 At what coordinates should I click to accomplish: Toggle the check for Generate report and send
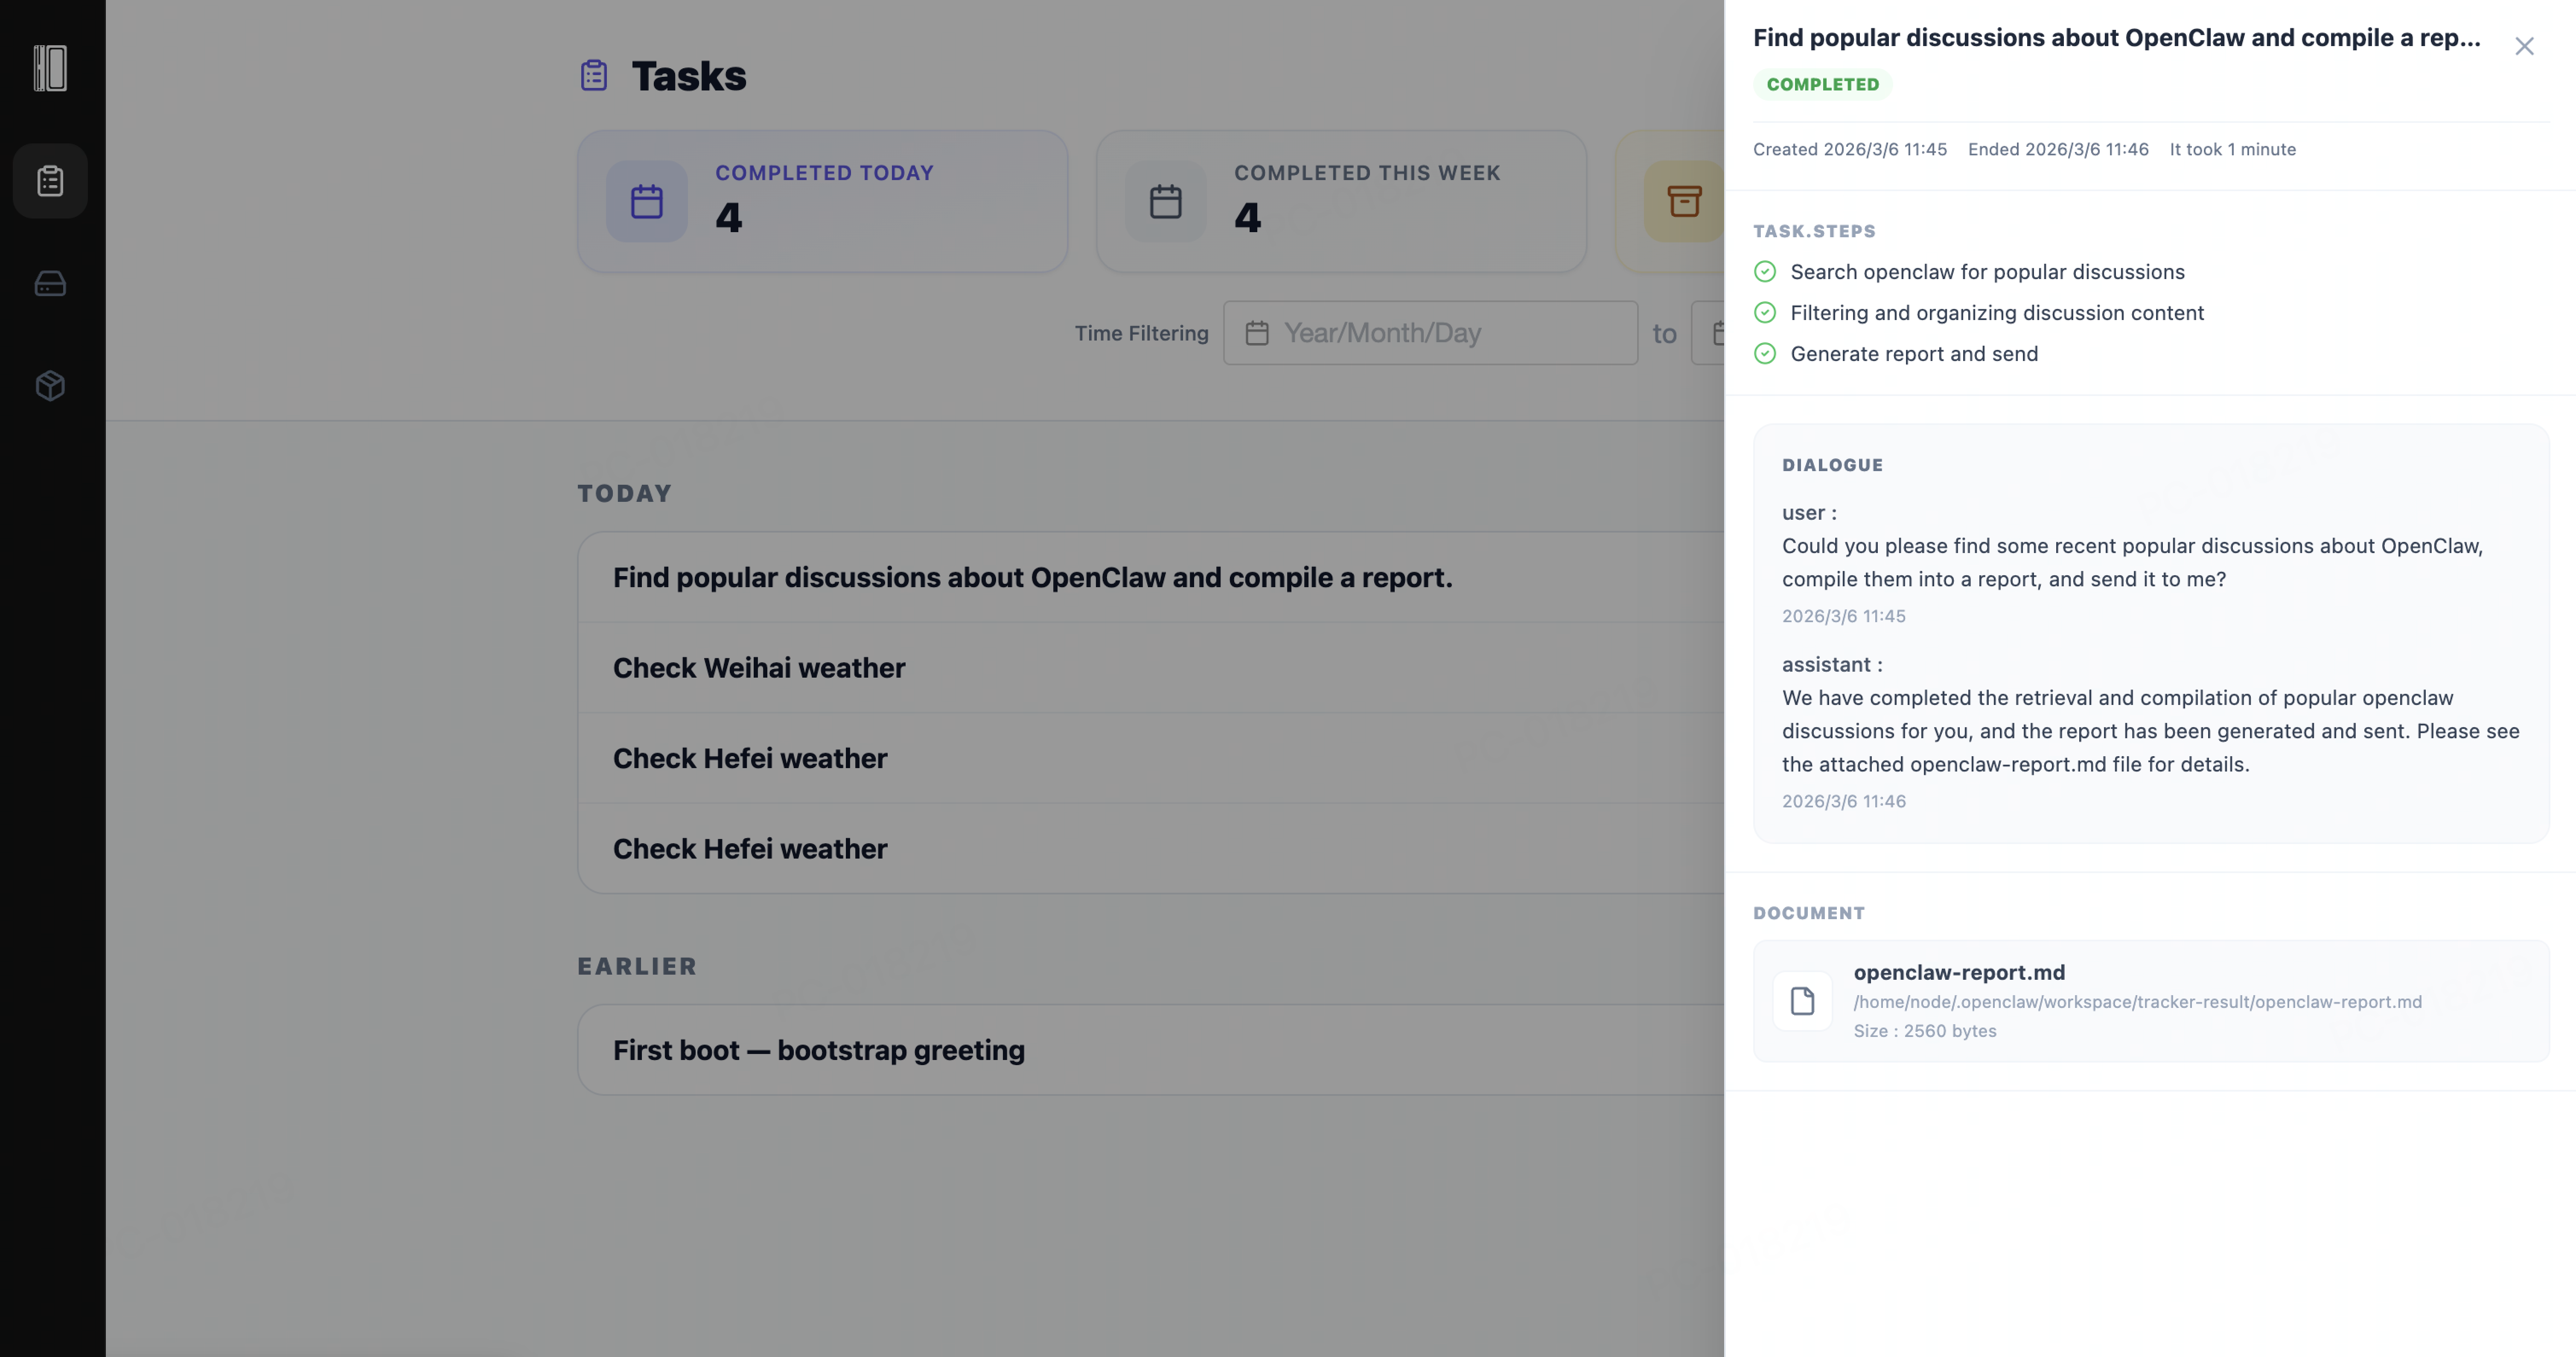(1765, 353)
